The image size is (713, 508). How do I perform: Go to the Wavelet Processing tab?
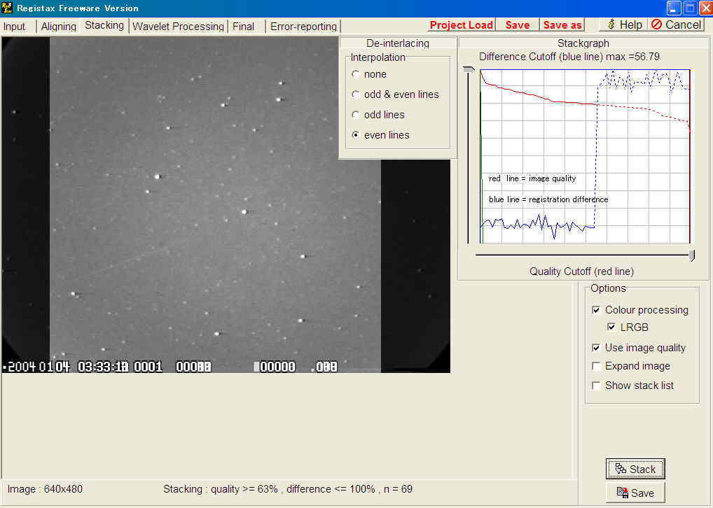(x=178, y=27)
